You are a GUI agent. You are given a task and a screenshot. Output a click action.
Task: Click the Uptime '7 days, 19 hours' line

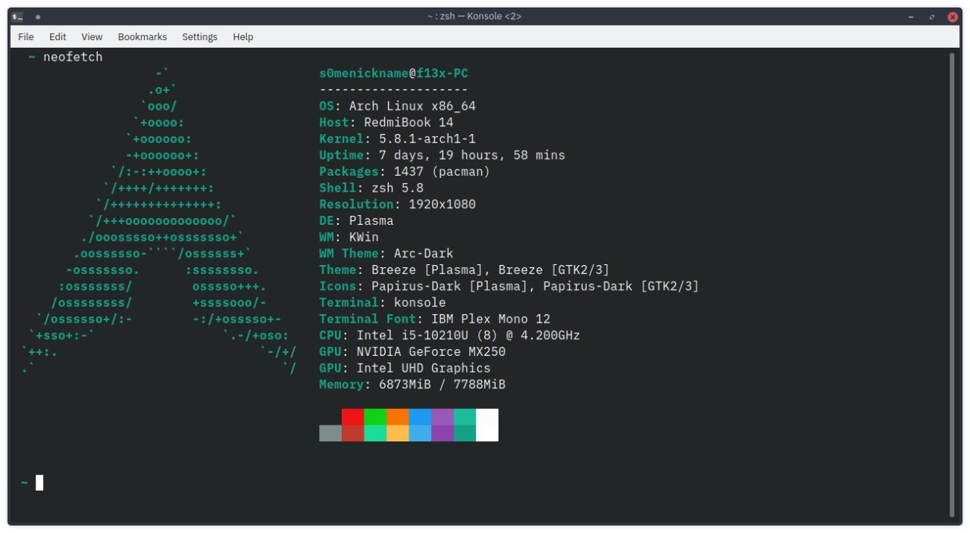(442, 155)
